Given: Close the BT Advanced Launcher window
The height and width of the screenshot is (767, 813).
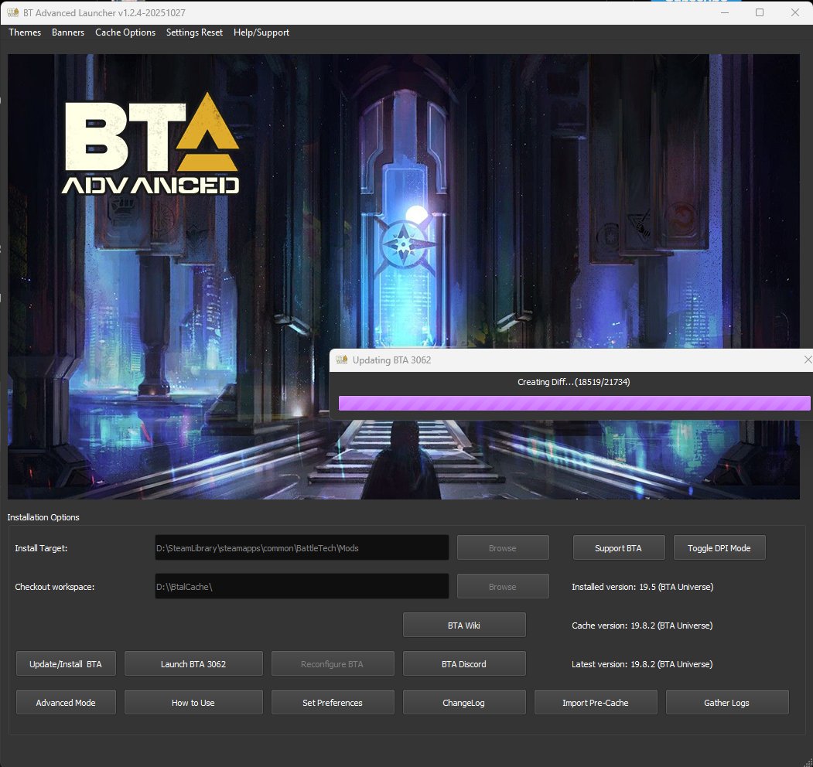Looking at the screenshot, I should [x=795, y=12].
